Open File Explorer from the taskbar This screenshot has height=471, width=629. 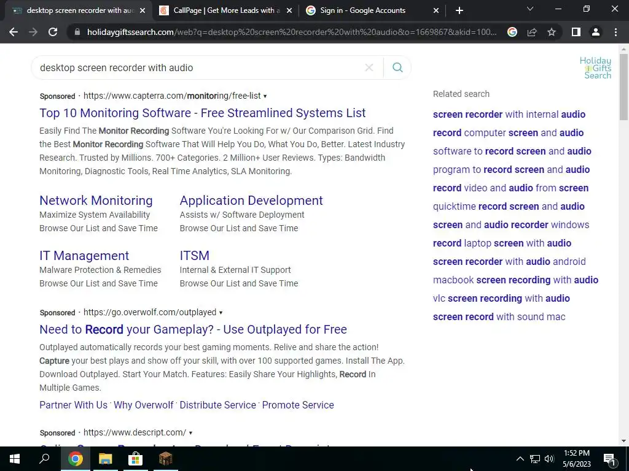click(105, 459)
